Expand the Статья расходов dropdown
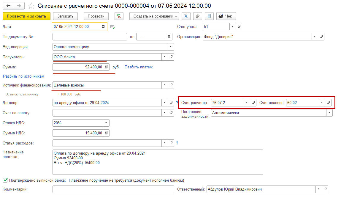This screenshot has height=198, width=341. pos(165,143)
